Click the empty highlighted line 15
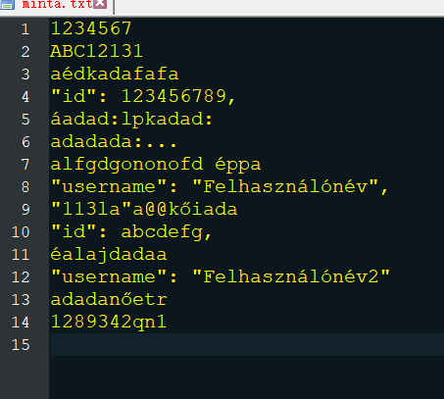The height and width of the screenshot is (399, 444). 247,344
